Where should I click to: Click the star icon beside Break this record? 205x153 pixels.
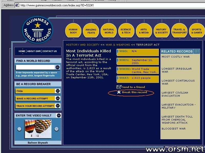tap(119, 92)
